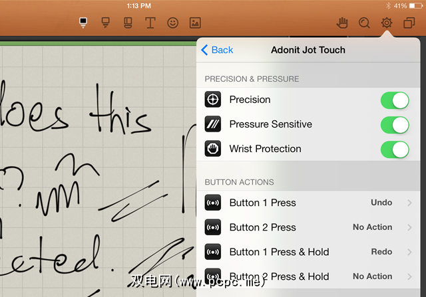Tap the Undo value for Button 1 Press
Viewport: 426px width, 297px height.
(381, 203)
